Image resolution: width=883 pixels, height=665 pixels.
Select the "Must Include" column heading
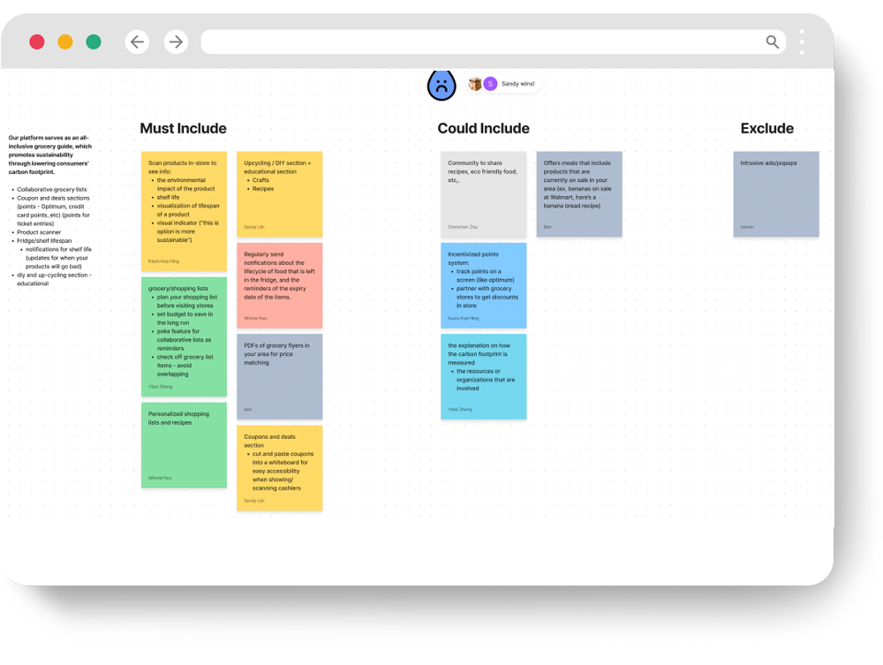pos(183,129)
